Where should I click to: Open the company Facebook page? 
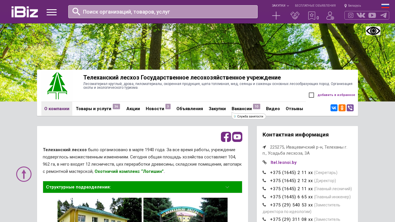(226, 137)
